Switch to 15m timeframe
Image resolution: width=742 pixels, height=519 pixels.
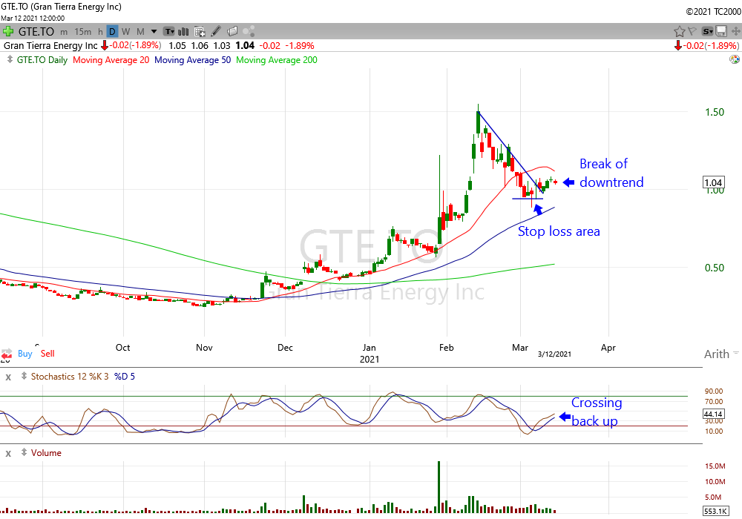click(x=83, y=32)
